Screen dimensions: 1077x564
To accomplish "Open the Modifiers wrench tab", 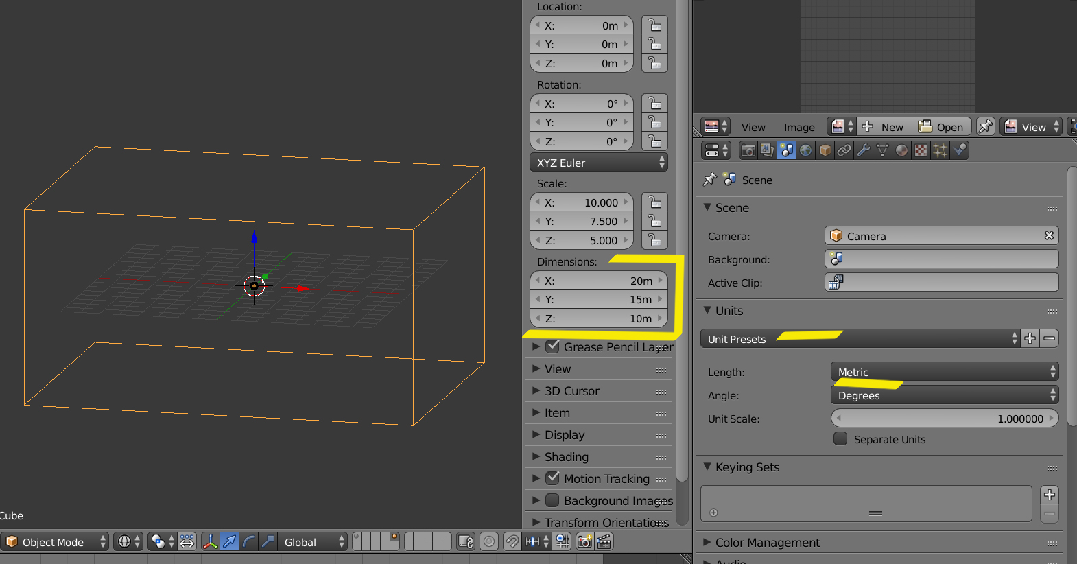I will pos(863,150).
